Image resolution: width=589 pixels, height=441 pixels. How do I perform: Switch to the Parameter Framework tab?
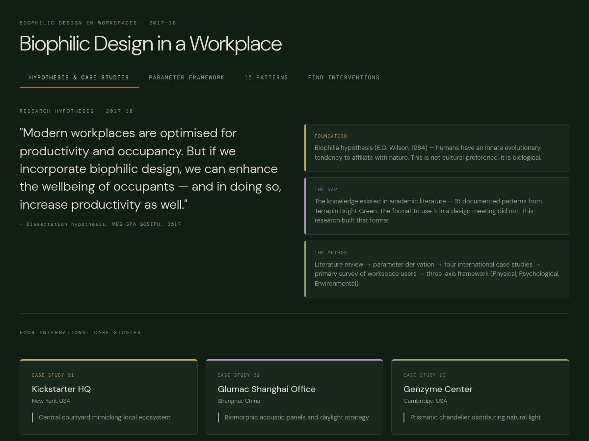point(187,77)
